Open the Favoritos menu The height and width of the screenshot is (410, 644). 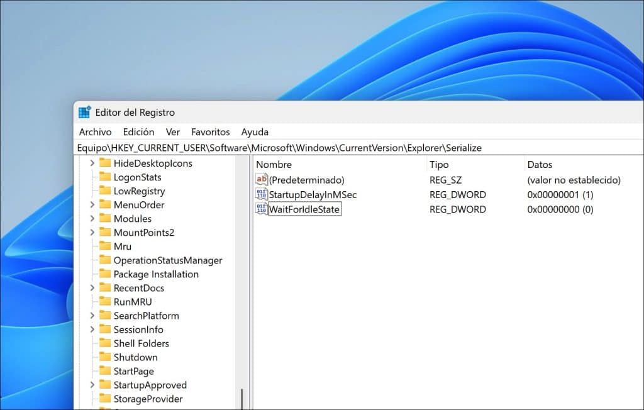pyautogui.click(x=210, y=132)
